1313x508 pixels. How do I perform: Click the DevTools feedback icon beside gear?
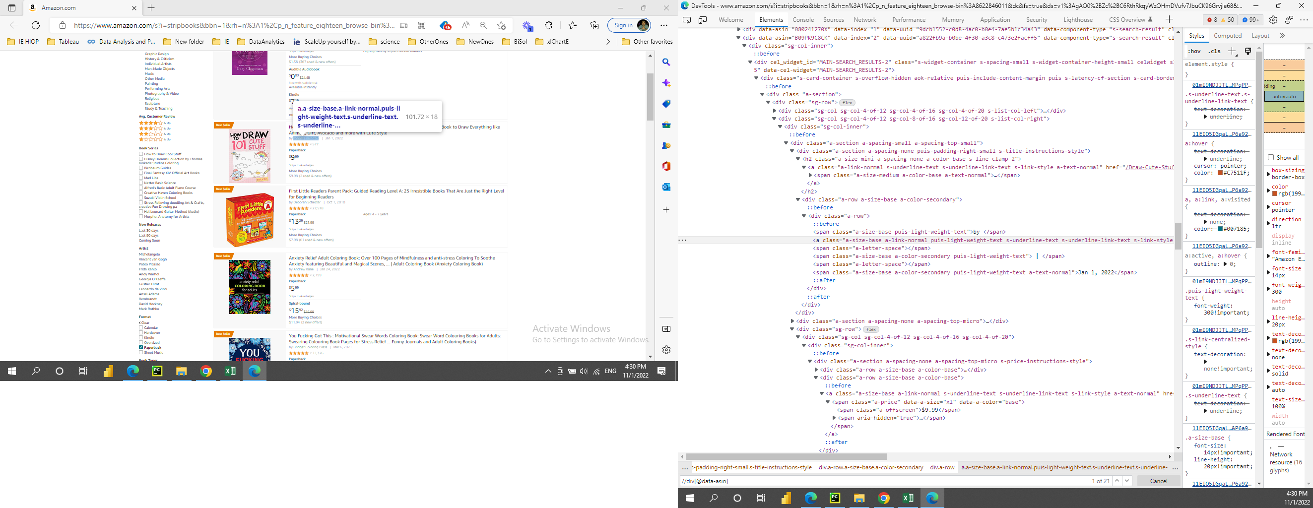tap(1289, 20)
